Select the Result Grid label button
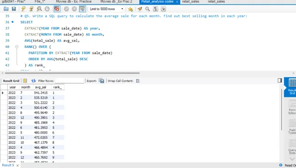Viewport: 296px width, 168px height. click(x=11, y=81)
